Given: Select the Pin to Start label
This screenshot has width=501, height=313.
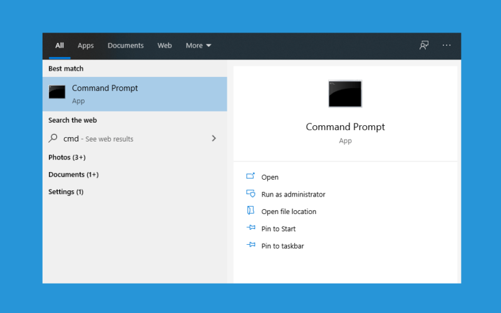Looking at the screenshot, I should pos(278,228).
